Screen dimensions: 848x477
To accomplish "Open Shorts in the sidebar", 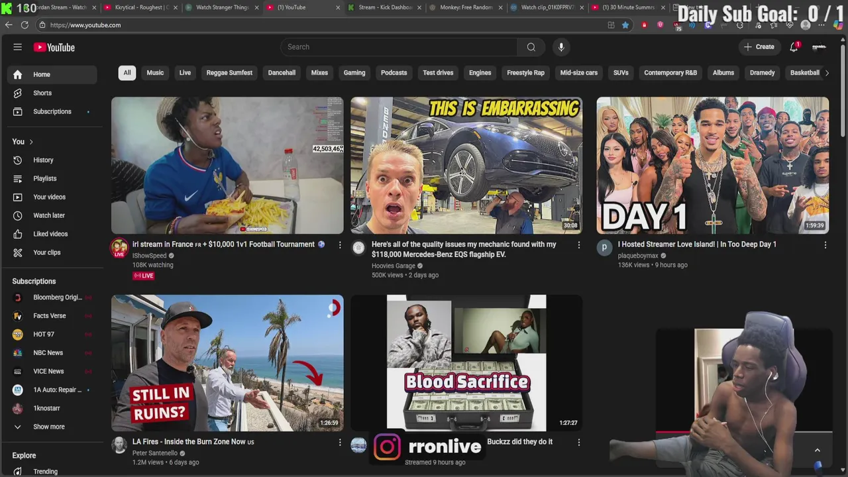I will click(x=52, y=93).
